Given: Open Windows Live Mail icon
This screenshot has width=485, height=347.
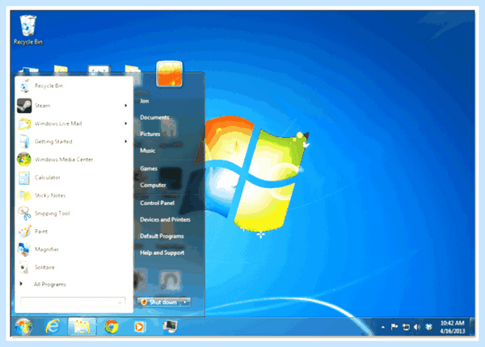Looking at the screenshot, I should [x=24, y=123].
